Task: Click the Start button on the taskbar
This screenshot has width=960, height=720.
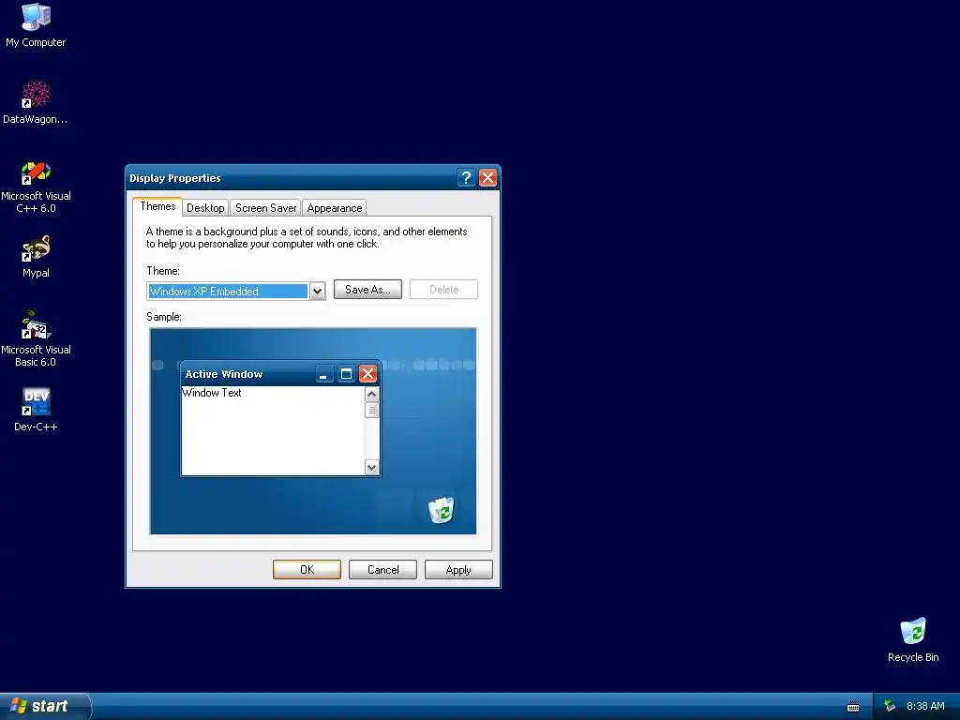Action: tap(45, 706)
